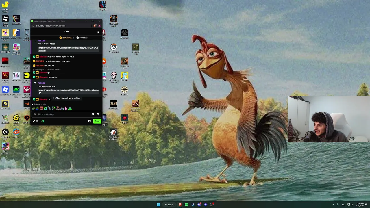Click the 'Chat' header title

[66, 32]
